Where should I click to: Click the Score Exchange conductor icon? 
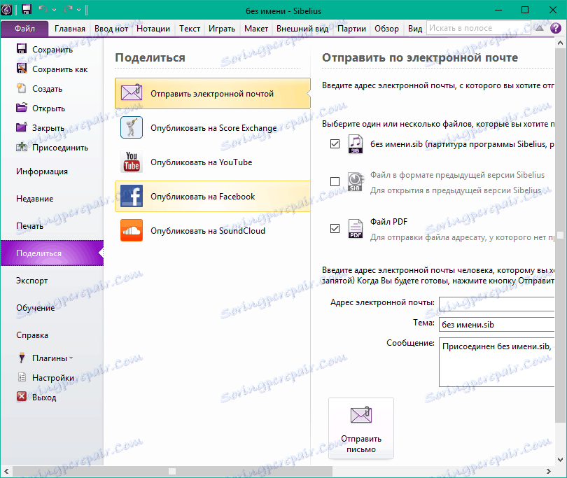pyautogui.click(x=132, y=127)
